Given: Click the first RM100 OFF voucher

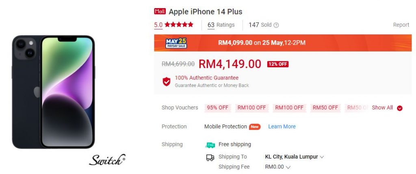Looking at the screenshot, I should (x=251, y=108).
